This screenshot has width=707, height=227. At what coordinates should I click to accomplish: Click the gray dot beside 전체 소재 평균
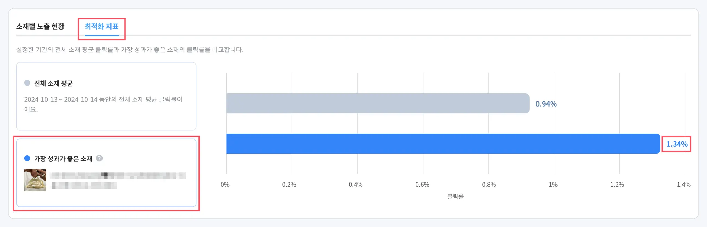27,83
